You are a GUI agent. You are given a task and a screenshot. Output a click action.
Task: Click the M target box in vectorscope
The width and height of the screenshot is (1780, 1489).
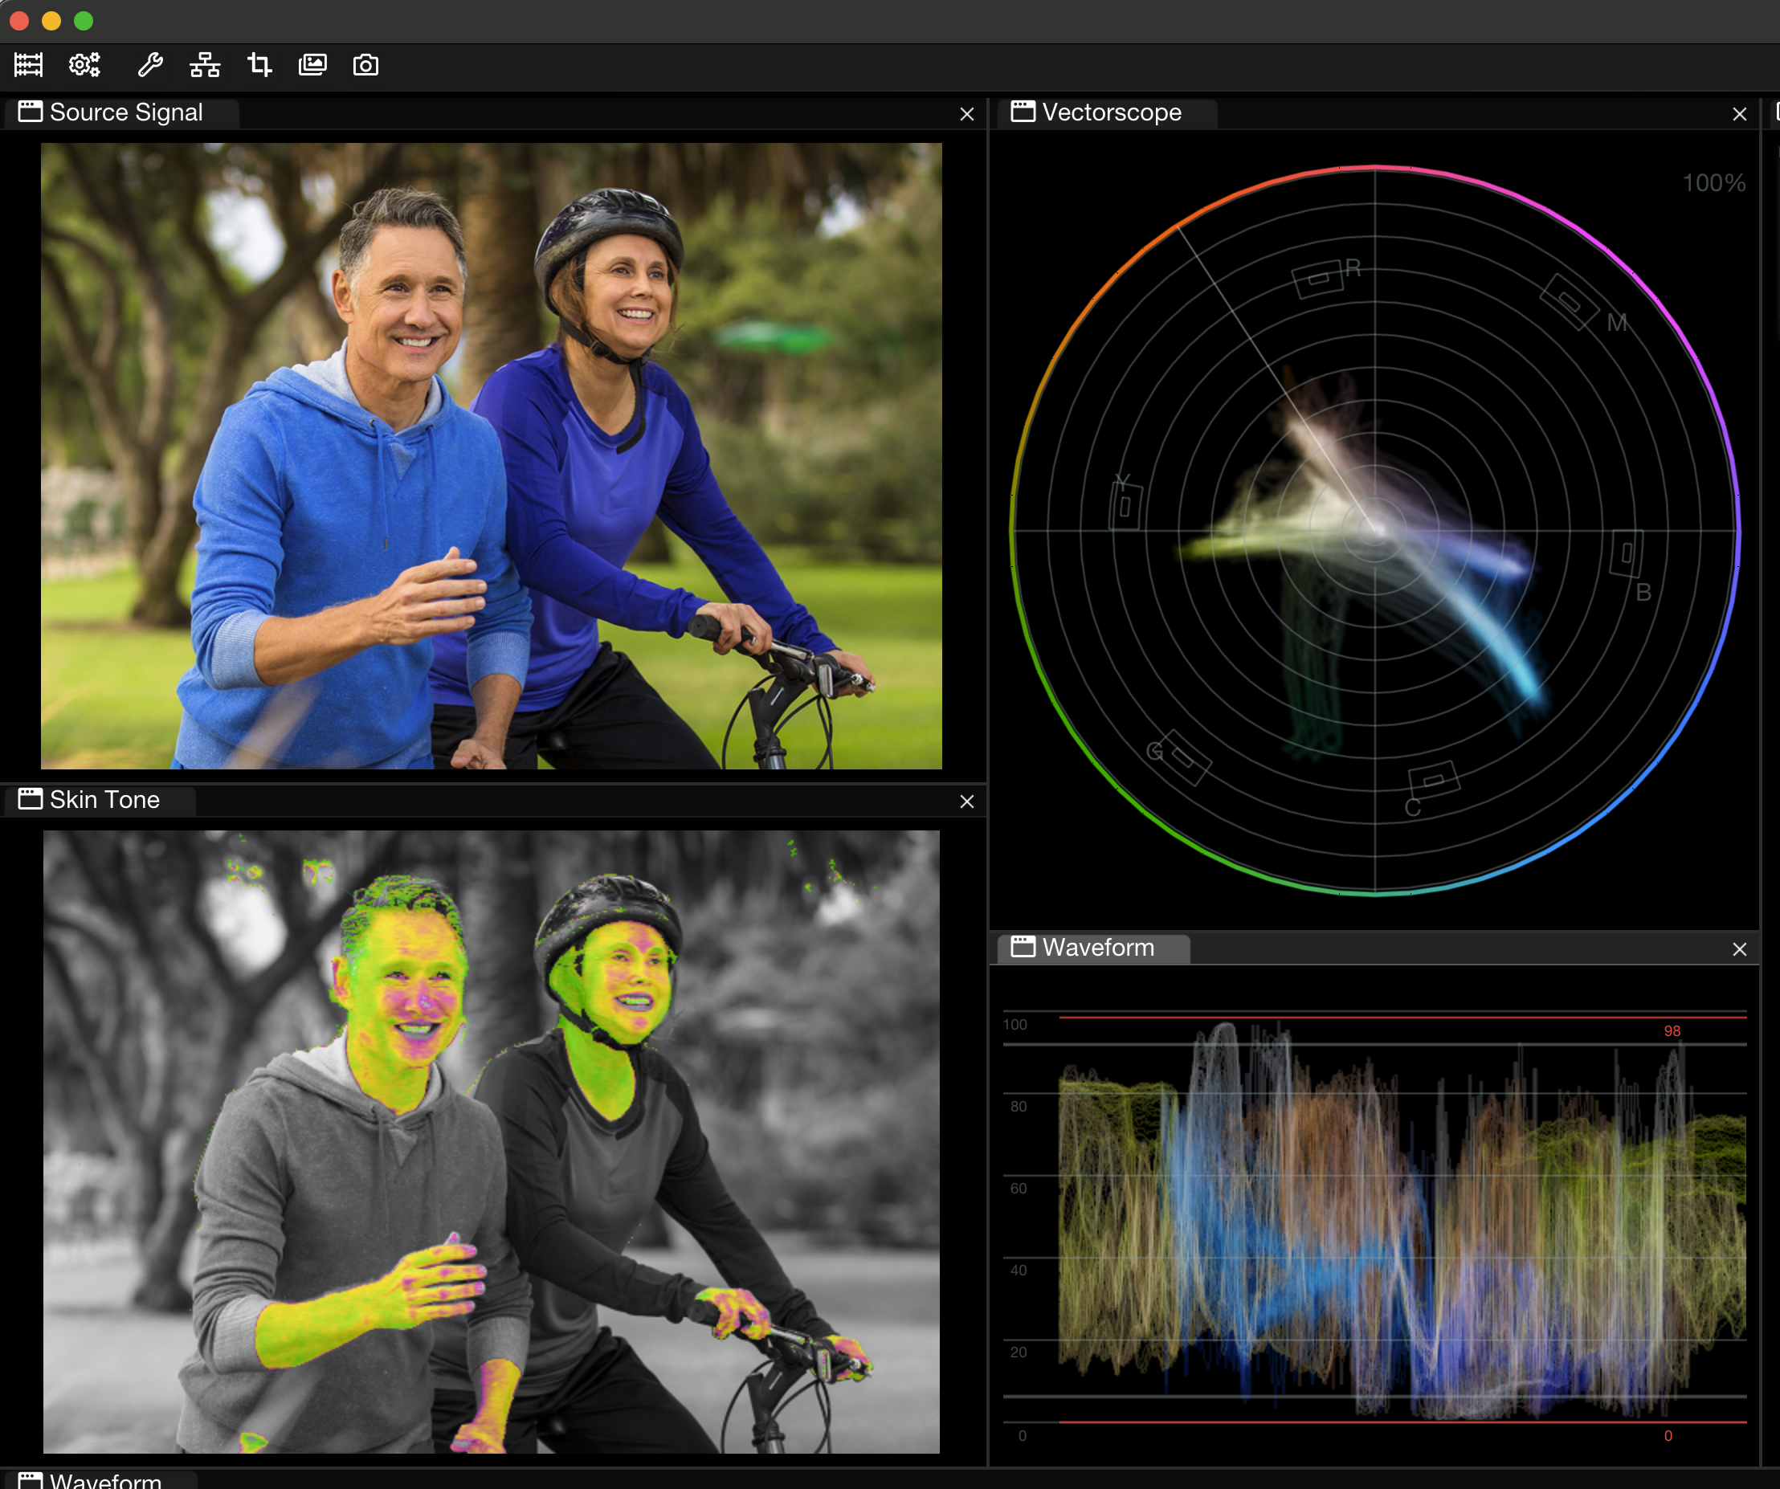click(1569, 302)
